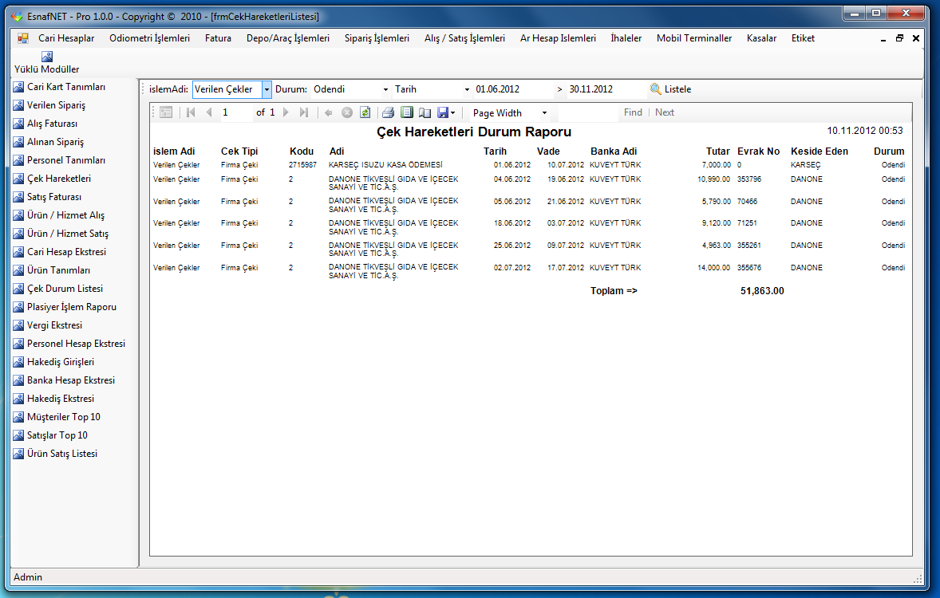940x598 pixels.
Task: Open the Page Width zoom dropdown
Action: point(544,112)
